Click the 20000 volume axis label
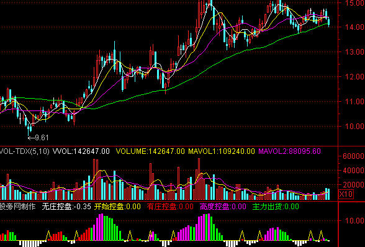Viewport: 365px width, 247px height. point(353,185)
